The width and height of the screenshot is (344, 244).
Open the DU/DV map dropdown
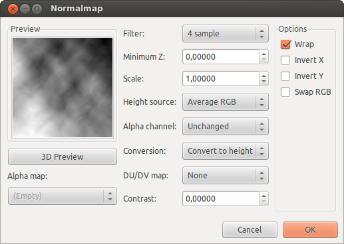click(x=226, y=176)
